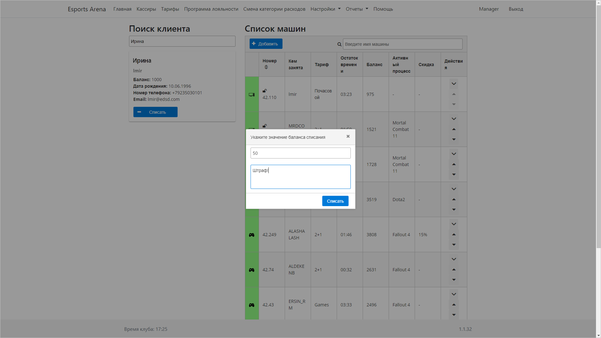Click the write-off amount field containing 50
Image resolution: width=601 pixels, height=338 pixels.
click(300, 153)
